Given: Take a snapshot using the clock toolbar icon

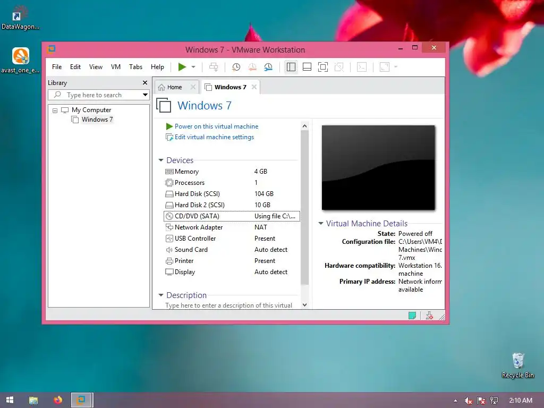Looking at the screenshot, I should click(236, 67).
